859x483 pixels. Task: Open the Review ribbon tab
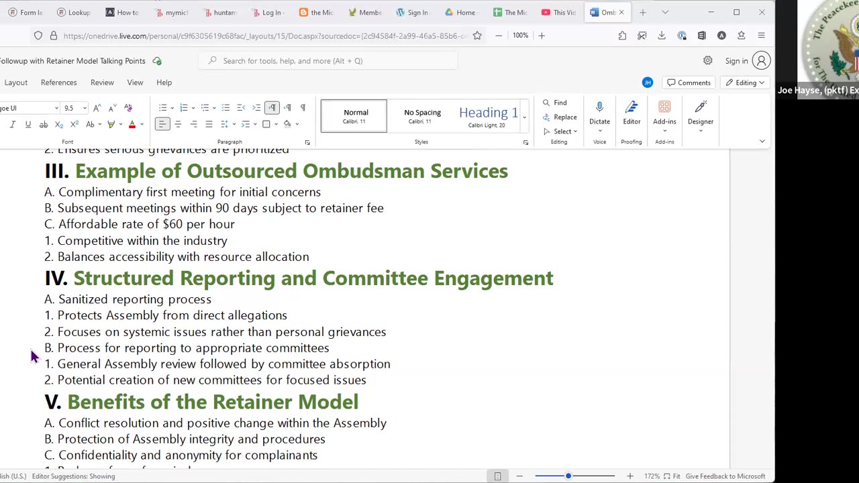(x=102, y=83)
